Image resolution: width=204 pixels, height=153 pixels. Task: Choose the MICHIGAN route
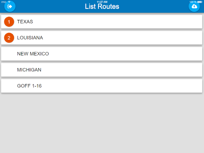coord(102,70)
